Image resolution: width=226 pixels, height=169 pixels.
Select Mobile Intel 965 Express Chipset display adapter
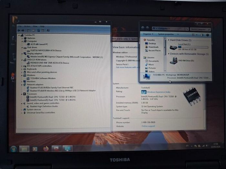click(67, 57)
